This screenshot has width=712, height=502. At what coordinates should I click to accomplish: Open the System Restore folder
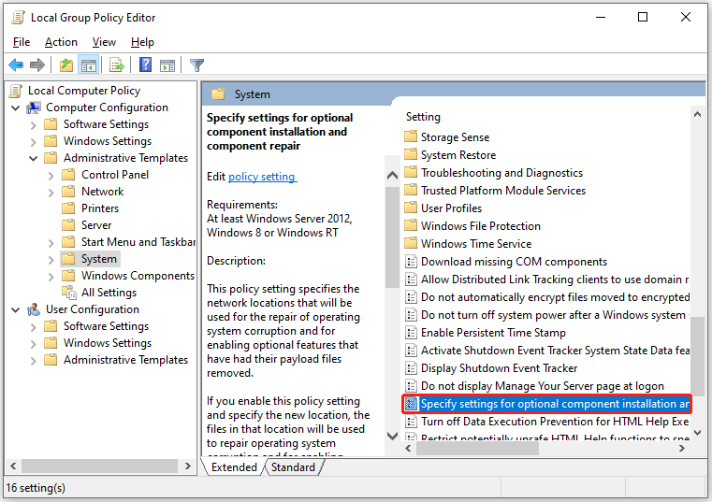[458, 155]
